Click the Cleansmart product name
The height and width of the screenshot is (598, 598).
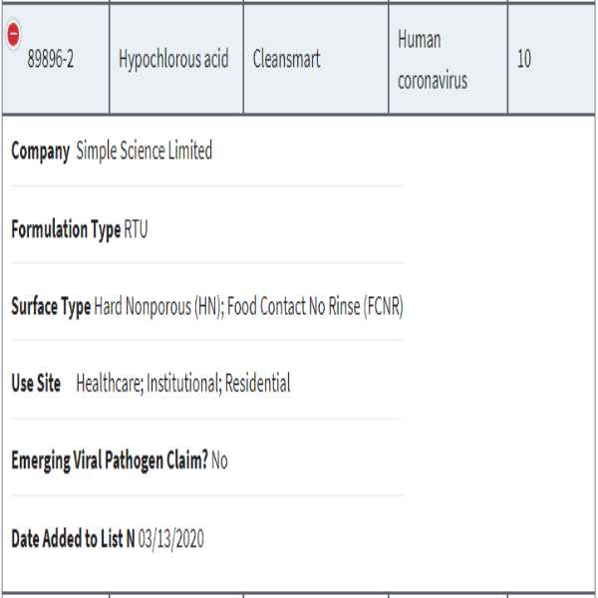pyautogui.click(x=287, y=60)
